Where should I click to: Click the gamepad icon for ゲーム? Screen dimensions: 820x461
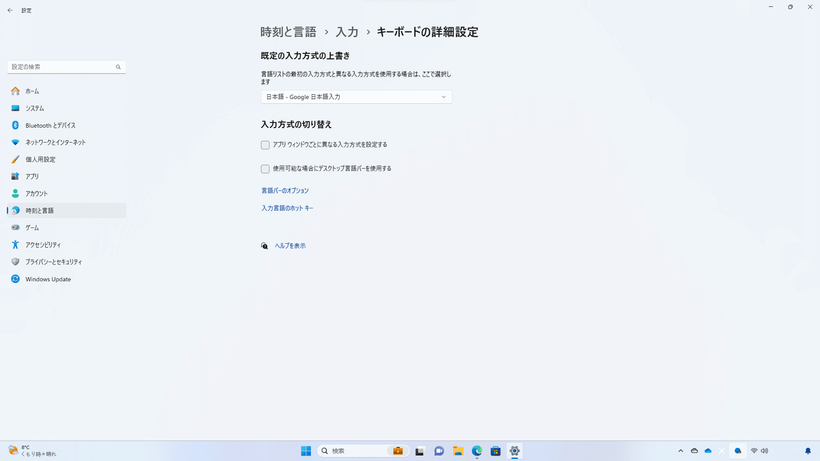click(15, 227)
